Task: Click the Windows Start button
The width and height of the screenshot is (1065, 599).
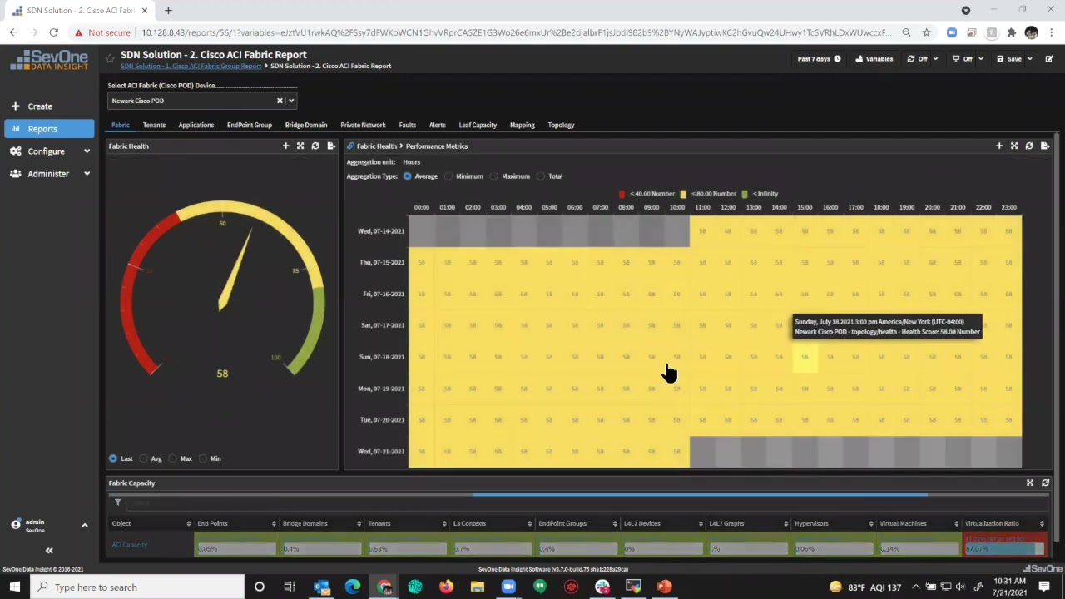Action: pos(15,587)
